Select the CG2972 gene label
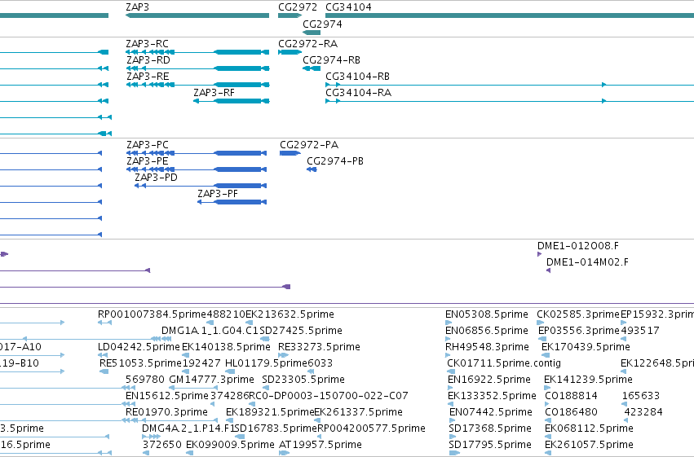The image size is (694, 457). click(298, 7)
